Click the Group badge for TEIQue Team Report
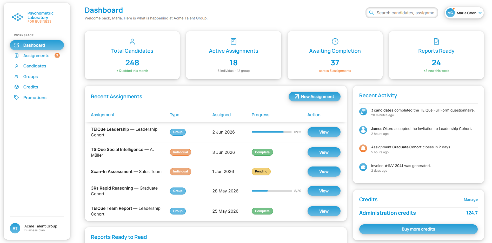The height and width of the screenshot is (243, 492). 178,211
